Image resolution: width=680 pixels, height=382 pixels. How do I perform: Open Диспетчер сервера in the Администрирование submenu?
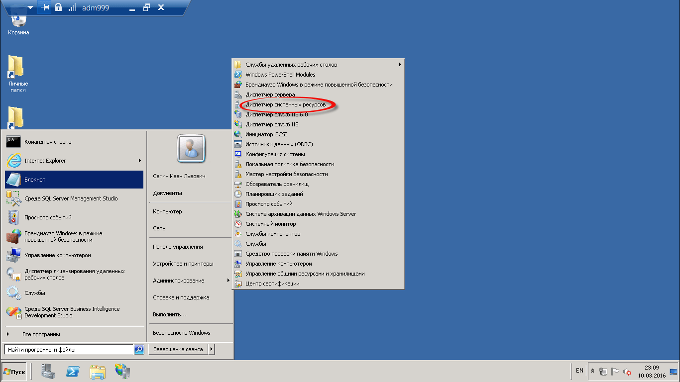coord(318,95)
